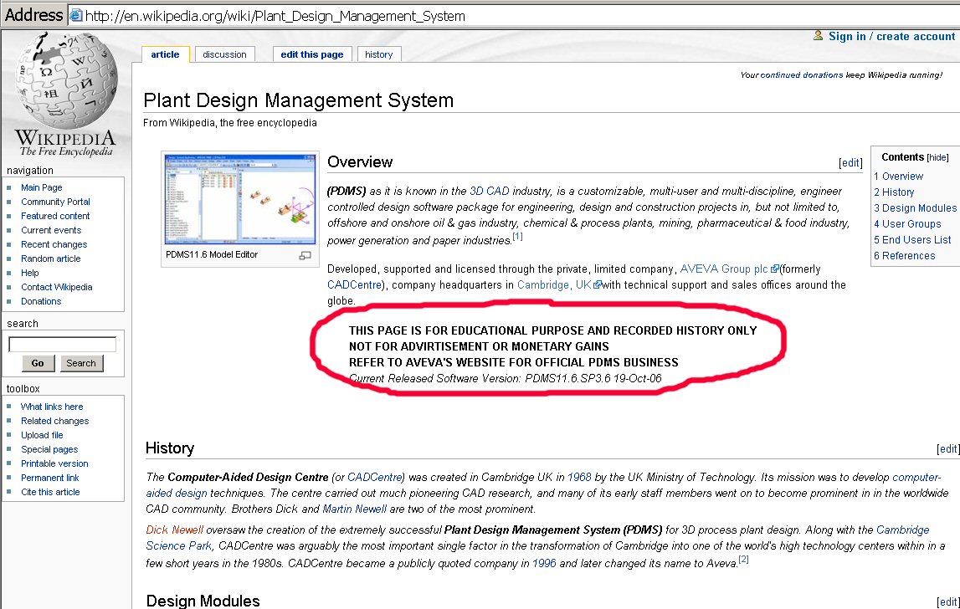Follow the CADCentre link in Overview
Viewport: 960px width, 609px height.
click(355, 284)
